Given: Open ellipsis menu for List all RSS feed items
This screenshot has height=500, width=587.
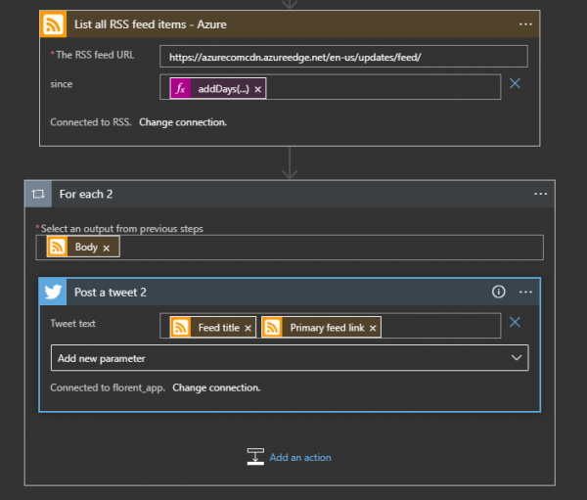Looking at the screenshot, I should click(x=525, y=24).
